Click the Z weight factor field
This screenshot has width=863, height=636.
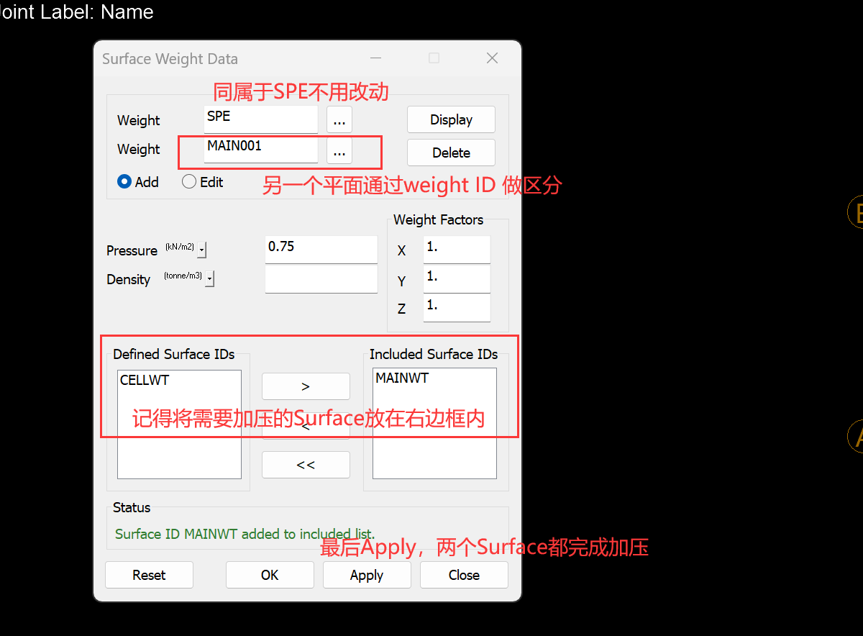pyautogui.click(x=457, y=307)
